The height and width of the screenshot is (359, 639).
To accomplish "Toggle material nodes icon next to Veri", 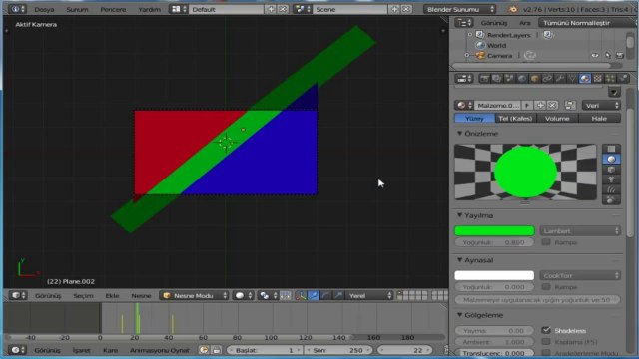I will (570, 106).
